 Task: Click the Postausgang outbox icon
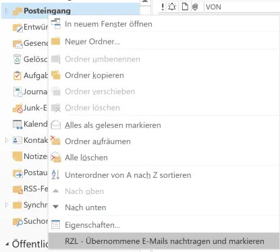(x=18, y=173)
